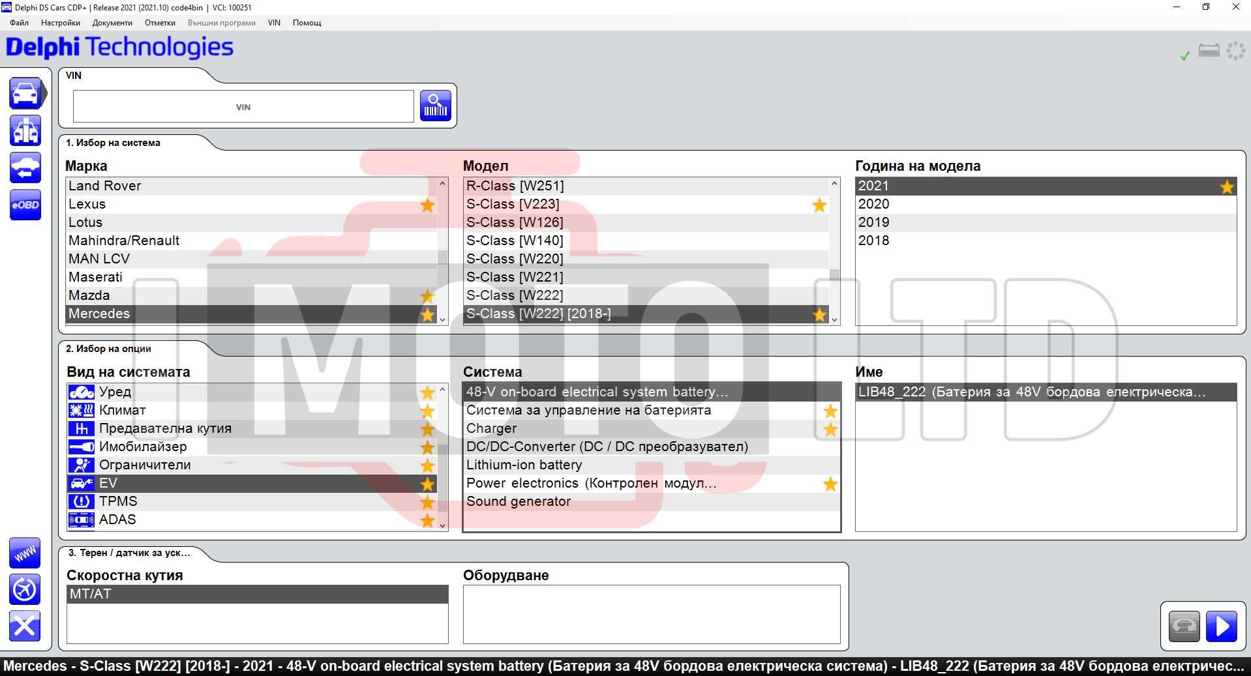Open the Помощ menu

[x=307, y=23]
